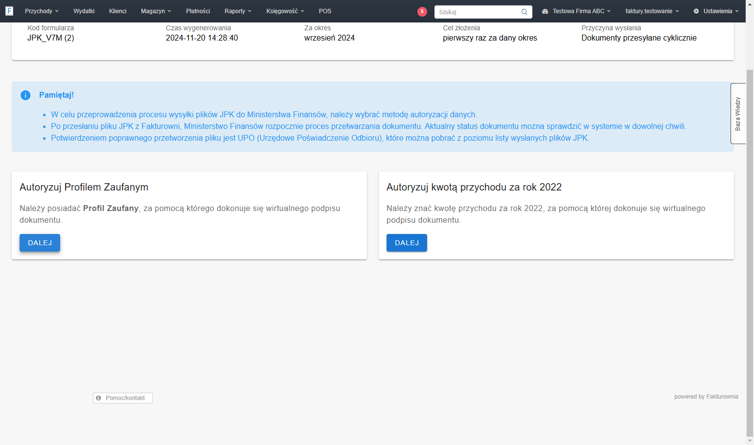Viewport: 754px width, 445px height.
Task: Click the red notification badge showing 5
Action: 422,12
